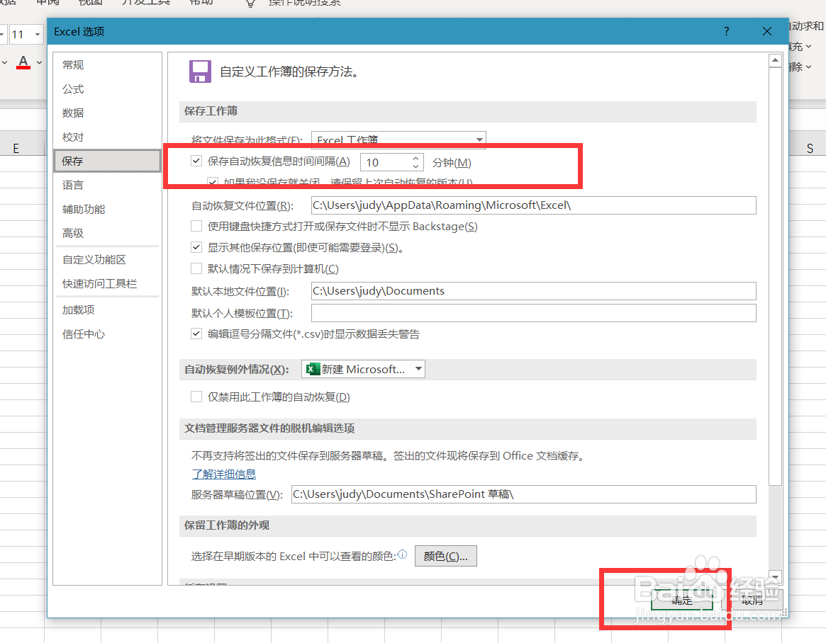The height and width of the screenshot is (643, 826).
Task: Click the 服务器草稿位置 path field
Action: (x=524, y=494)
